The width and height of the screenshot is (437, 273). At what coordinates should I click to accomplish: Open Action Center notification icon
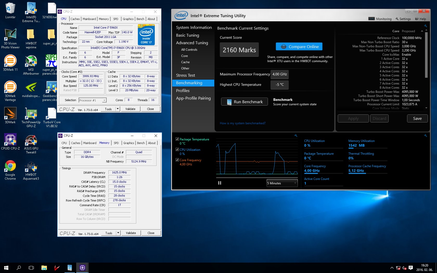(x=411, y=268)
